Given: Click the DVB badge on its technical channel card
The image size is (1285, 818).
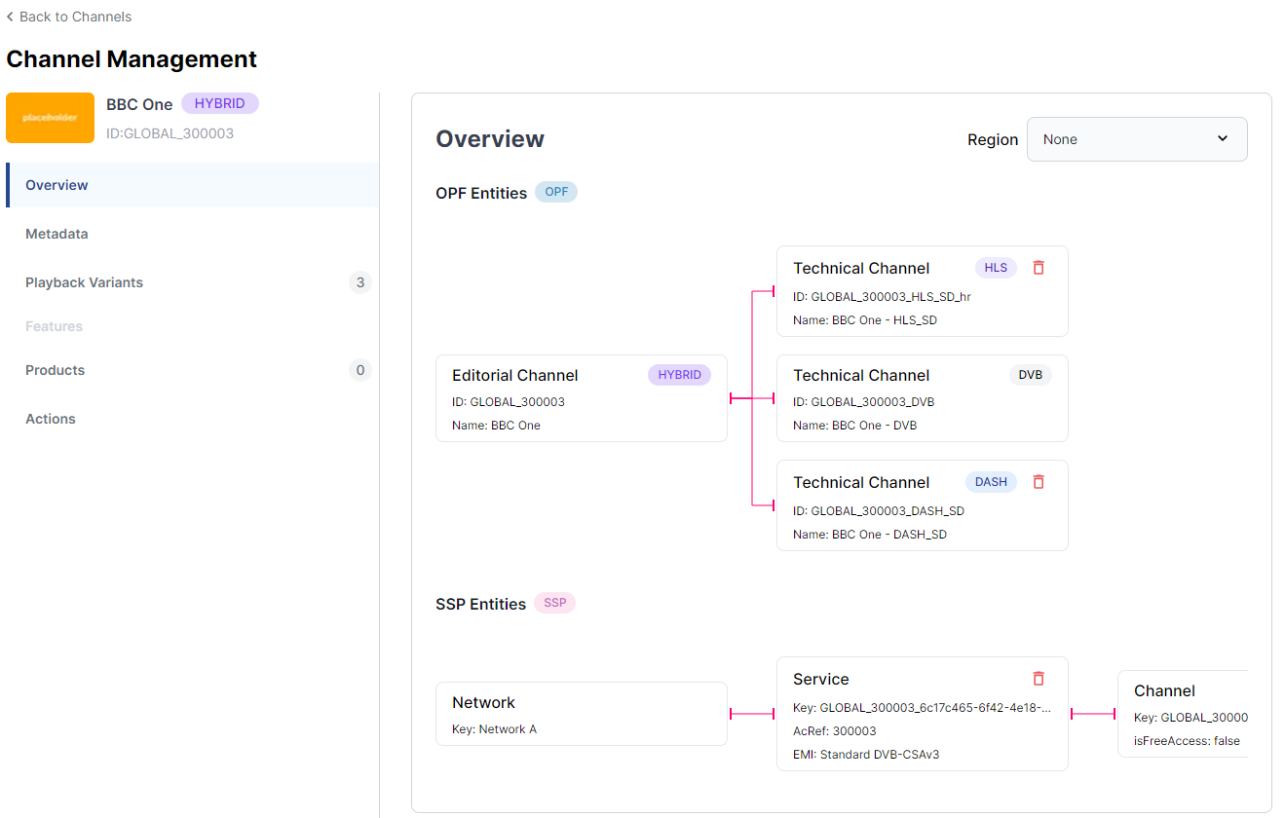Looking at the screenshot, I should tap(1030, 374).
